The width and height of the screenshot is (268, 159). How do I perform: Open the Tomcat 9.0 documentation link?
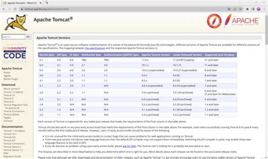10,137
